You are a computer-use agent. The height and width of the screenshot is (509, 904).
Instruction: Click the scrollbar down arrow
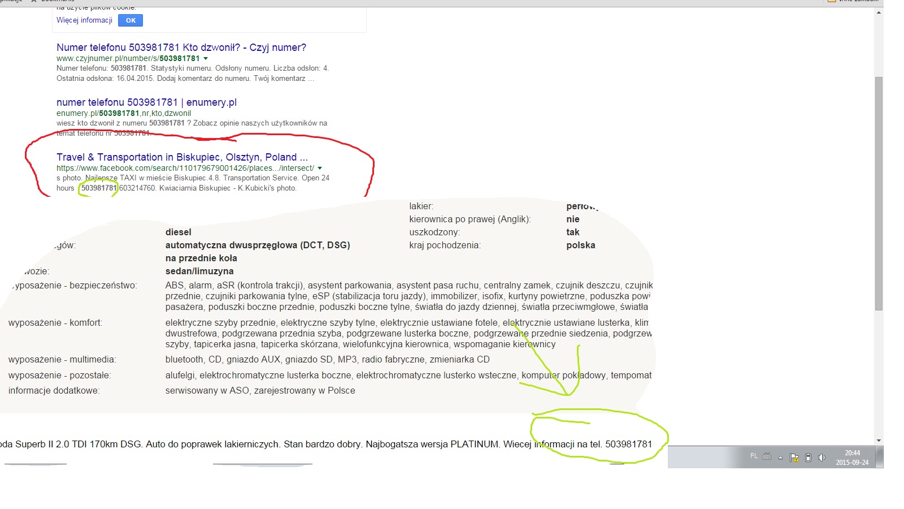(x=879, y=440)
